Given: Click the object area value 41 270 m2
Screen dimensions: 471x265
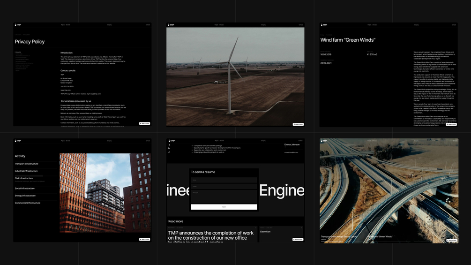Looking at the screenshot, I should [372, 55].
